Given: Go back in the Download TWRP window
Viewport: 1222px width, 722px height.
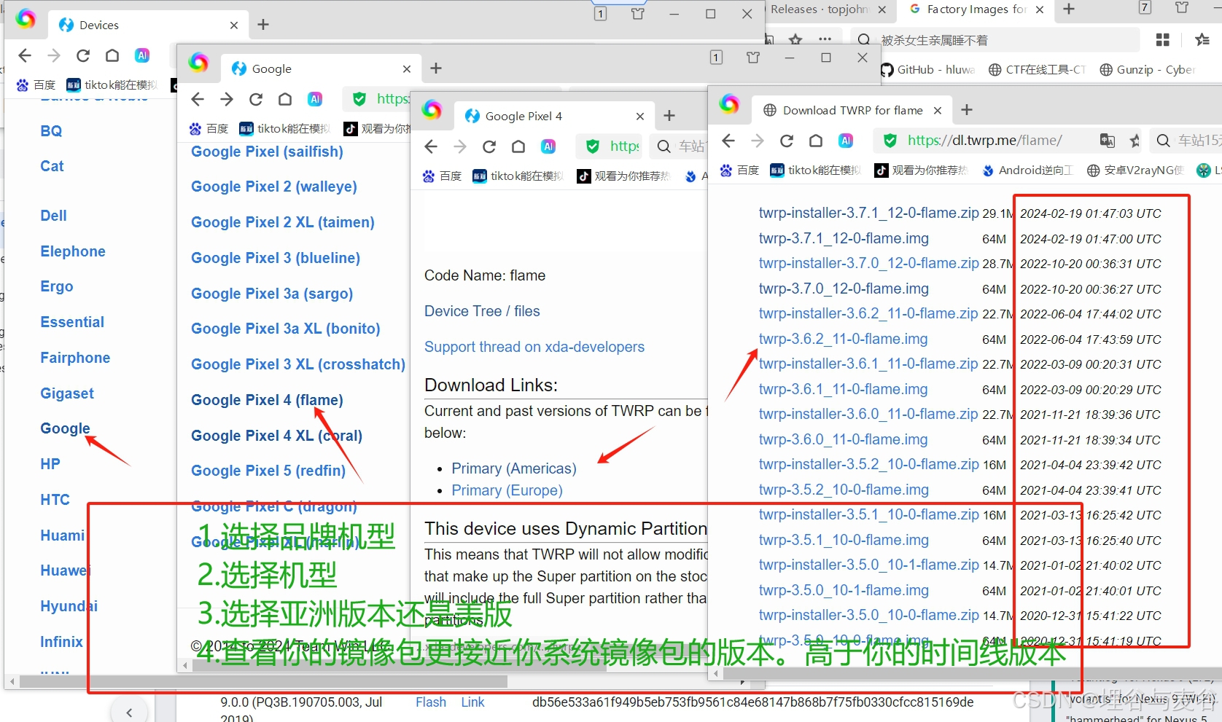Looking at the screenshot, I should pos(728,141).
